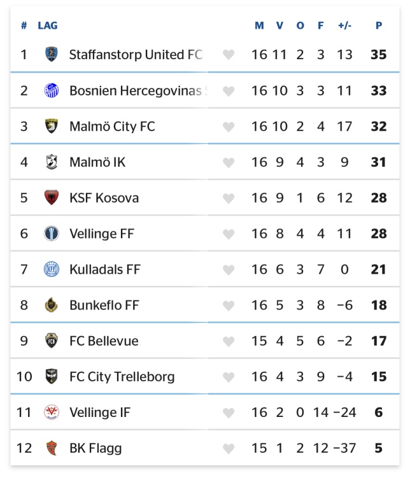Toggle favorite heart for FC Bellevue
The image size is (410, 480).
pos(229,341)
